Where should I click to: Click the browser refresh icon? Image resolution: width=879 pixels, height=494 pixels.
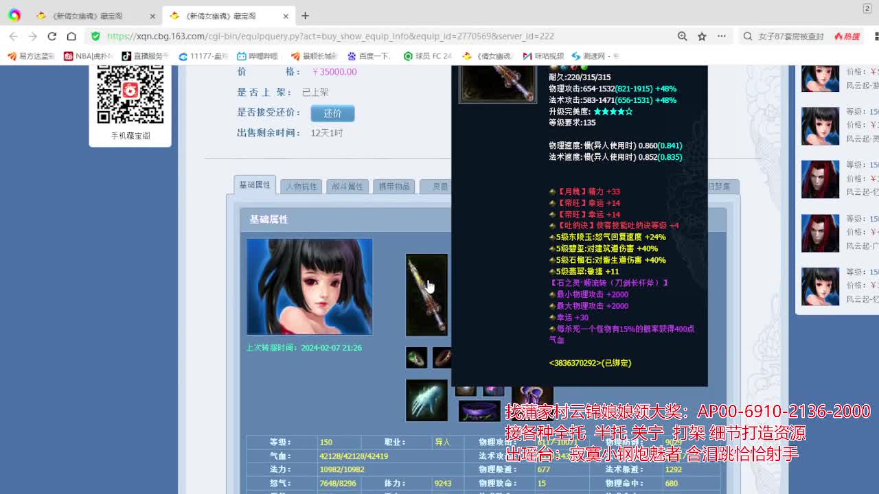[x=52, y=36]
